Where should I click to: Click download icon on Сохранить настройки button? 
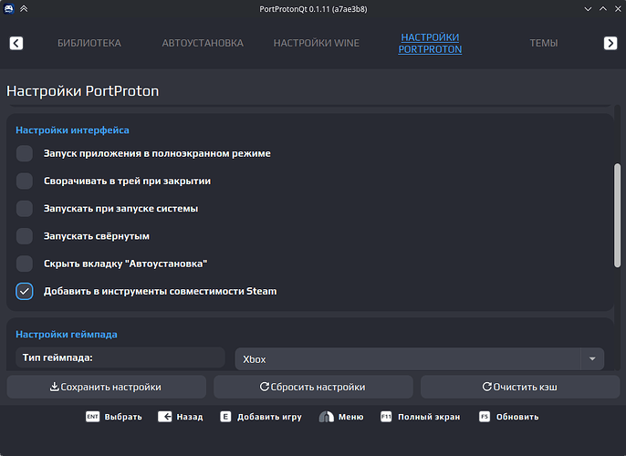55,387
